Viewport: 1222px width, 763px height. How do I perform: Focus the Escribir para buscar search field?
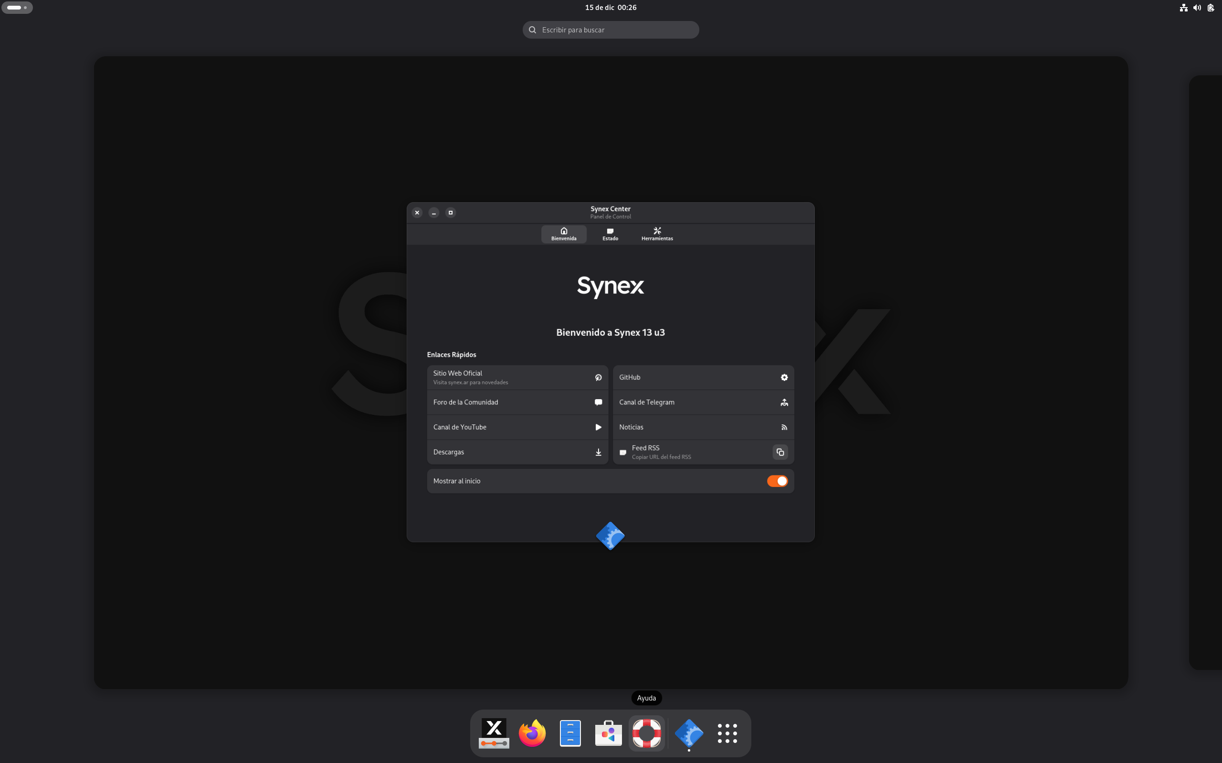611,30
